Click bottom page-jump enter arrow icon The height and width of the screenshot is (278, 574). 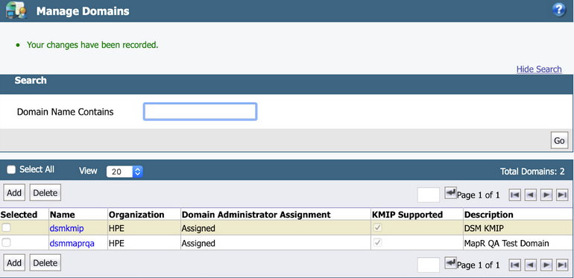450,262
